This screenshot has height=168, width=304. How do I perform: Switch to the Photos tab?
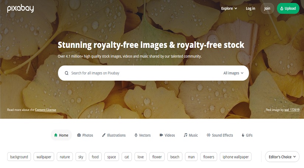click(85, 135)
